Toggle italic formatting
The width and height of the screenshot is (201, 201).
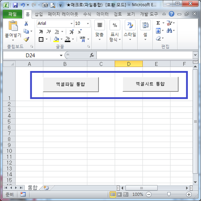point(49,32)
